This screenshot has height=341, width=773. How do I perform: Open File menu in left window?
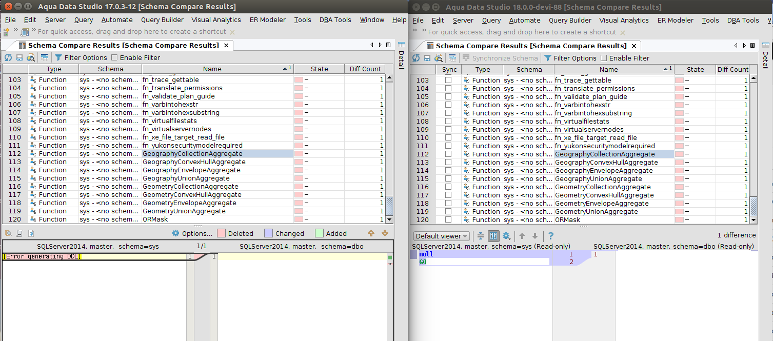click(x=10, y=19)
